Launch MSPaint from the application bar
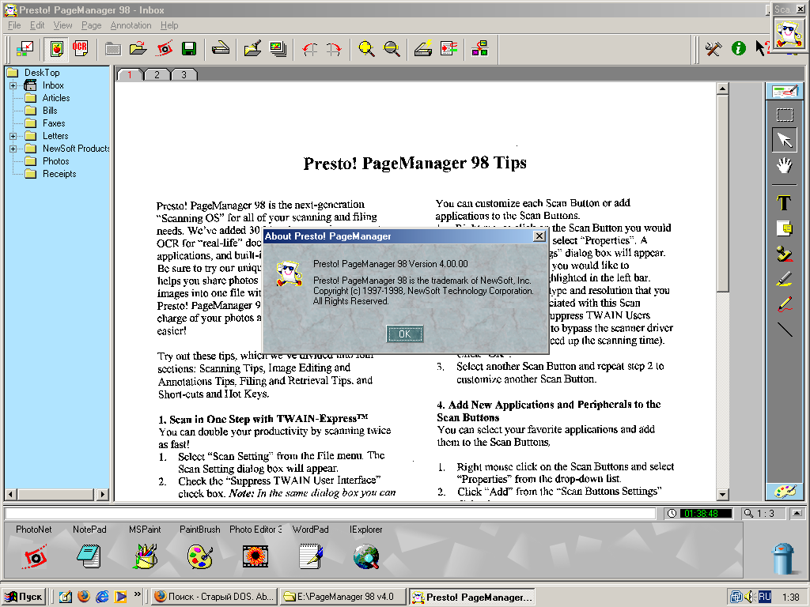Viewport: 810px width, 607px height. (x=145, y=556)
